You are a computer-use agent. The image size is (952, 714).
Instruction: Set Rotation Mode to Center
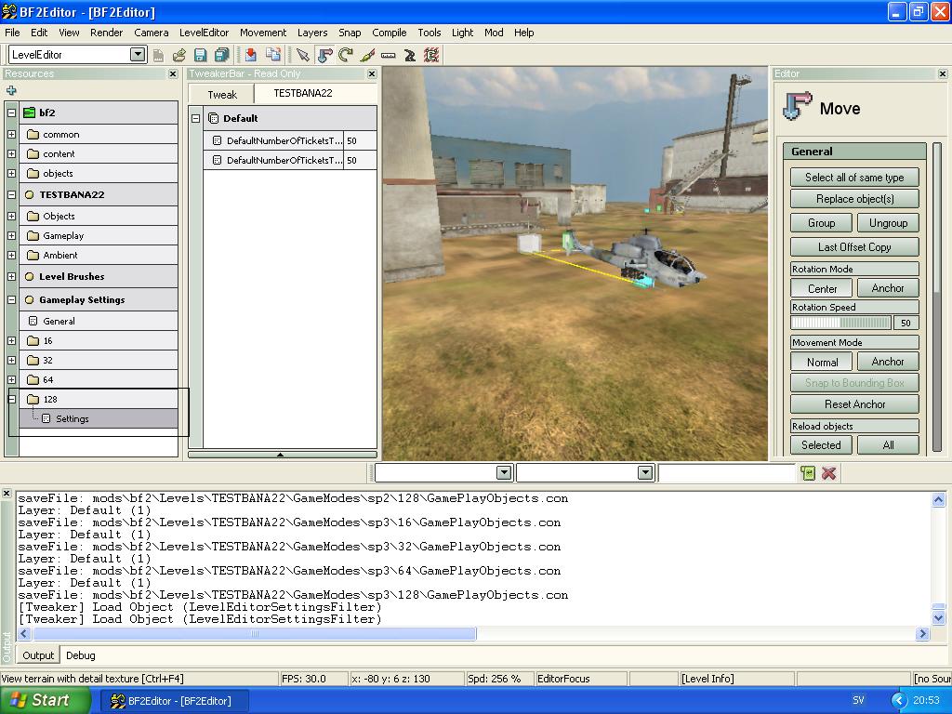click(822, 288)
